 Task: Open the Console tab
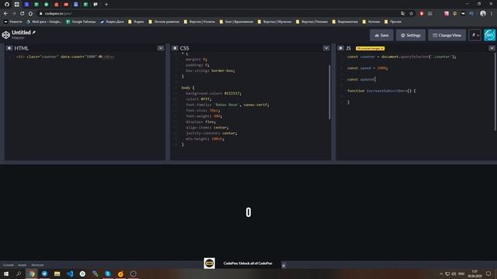pos(9,265)
